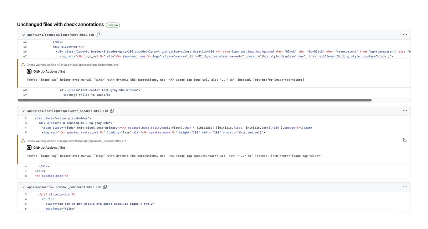Select line number 8 in _speaker.html.erb

click(x=26, y=175)
